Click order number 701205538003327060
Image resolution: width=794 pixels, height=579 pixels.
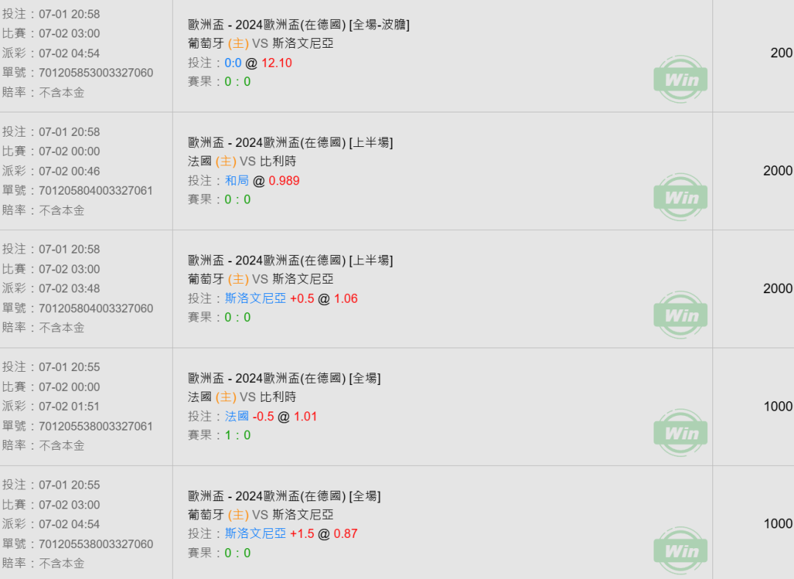(96, 544)
